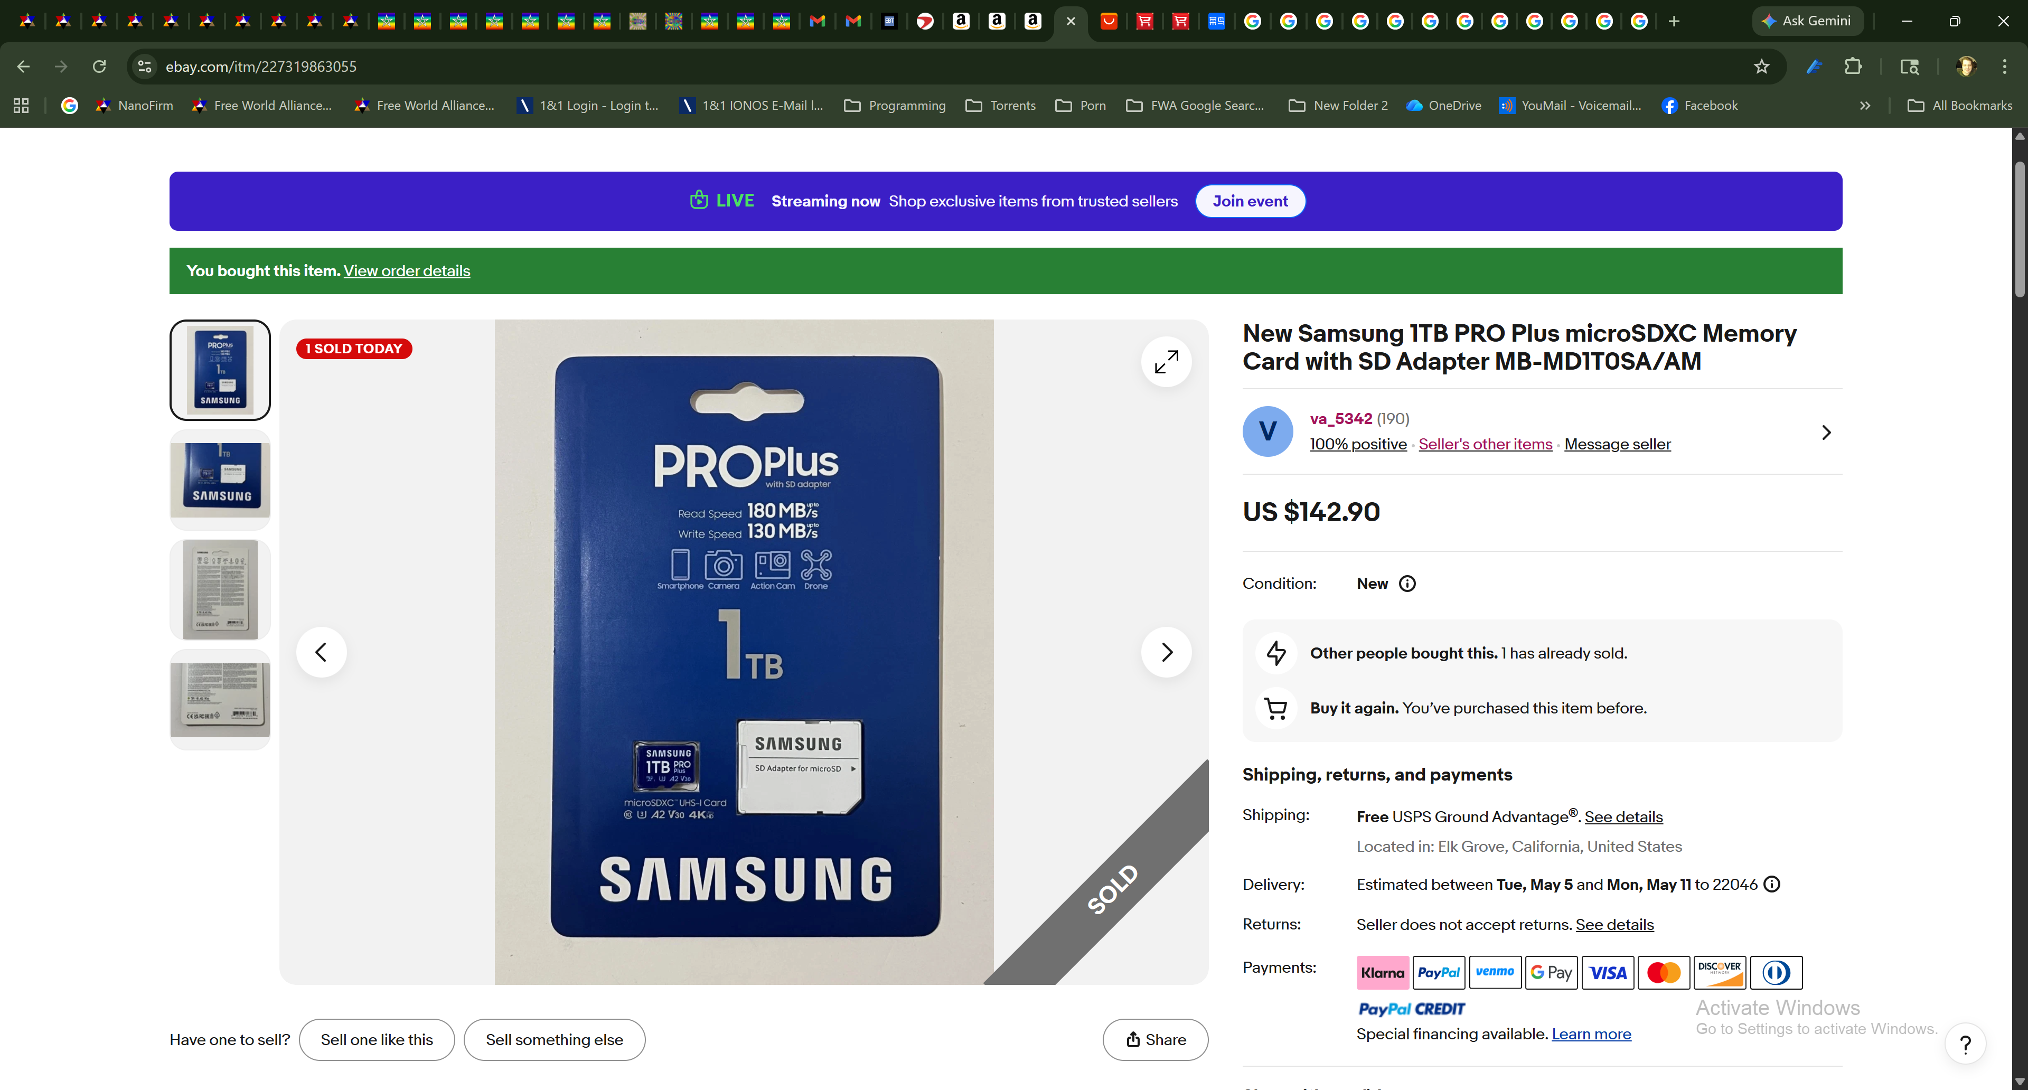Switch to the blue Cainiao icon tab

[1216, 21]
